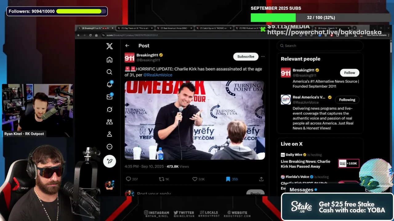This screenshot has height=221, width=394.
Task: Open the Grok icon in sidebar
Action: click(110, 109)
